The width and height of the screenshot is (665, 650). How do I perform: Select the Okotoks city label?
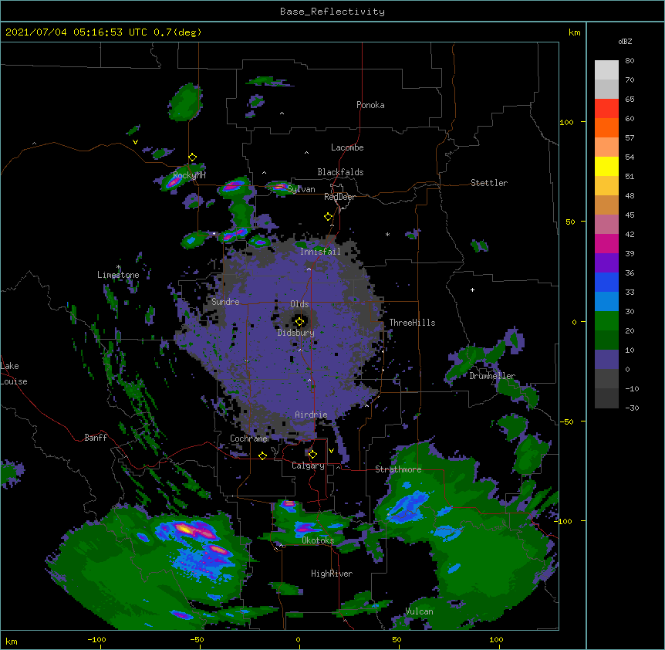318,540
